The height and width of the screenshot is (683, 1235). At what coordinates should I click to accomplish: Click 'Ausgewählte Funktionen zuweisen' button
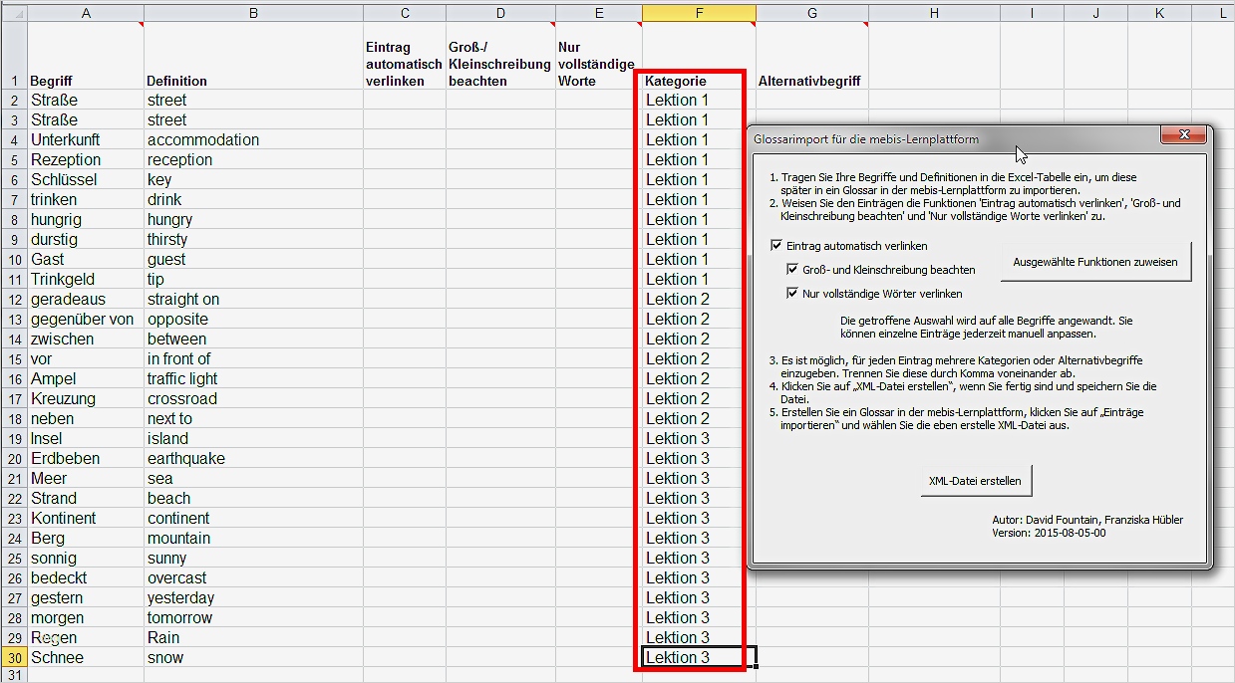[1095, 262]
